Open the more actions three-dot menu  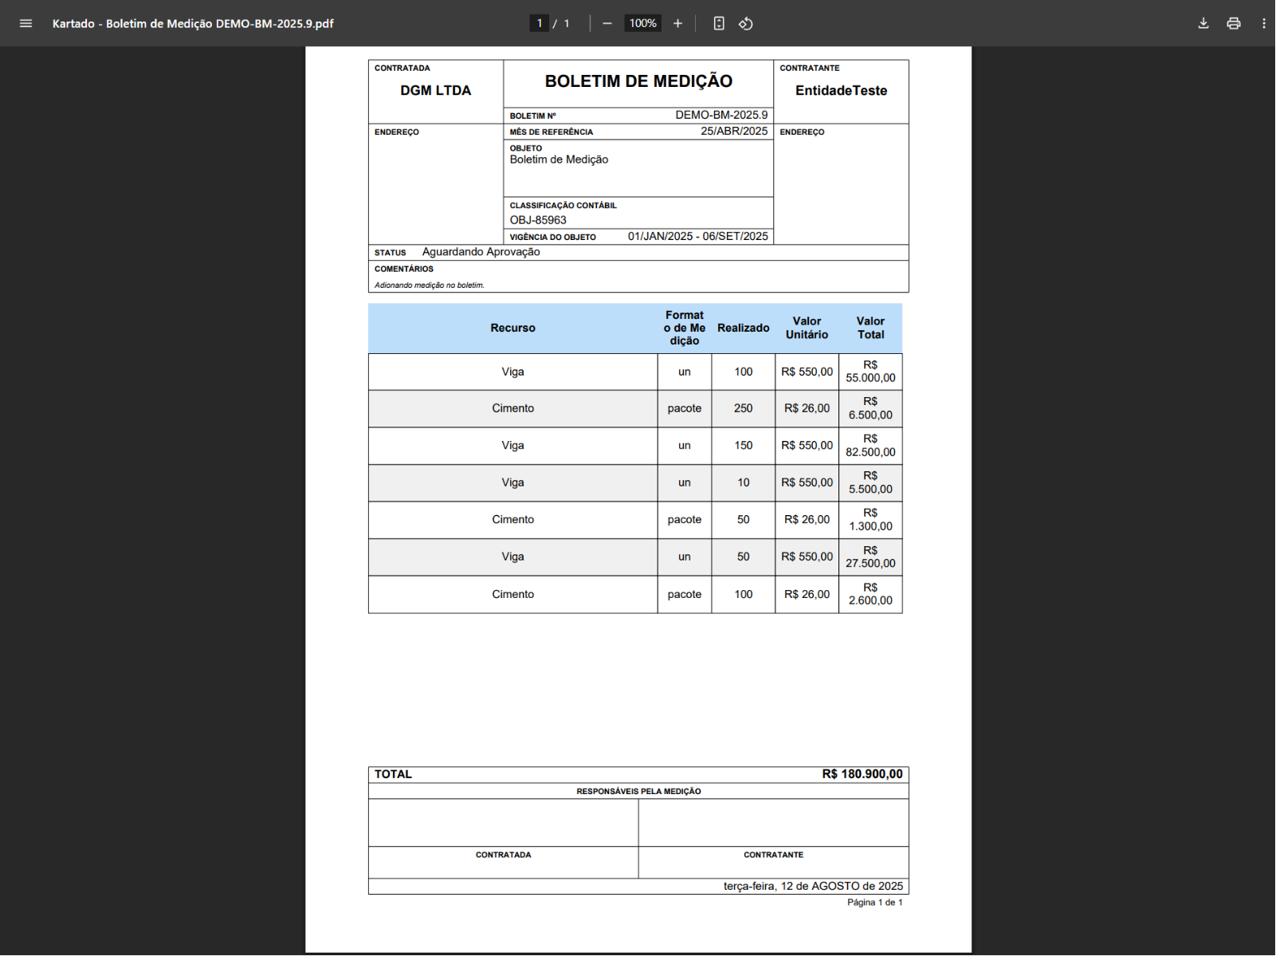point(1264,23)
